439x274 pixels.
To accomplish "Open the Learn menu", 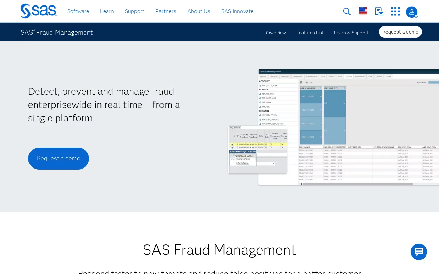I will pyautogui.click(x=107, y=11).
